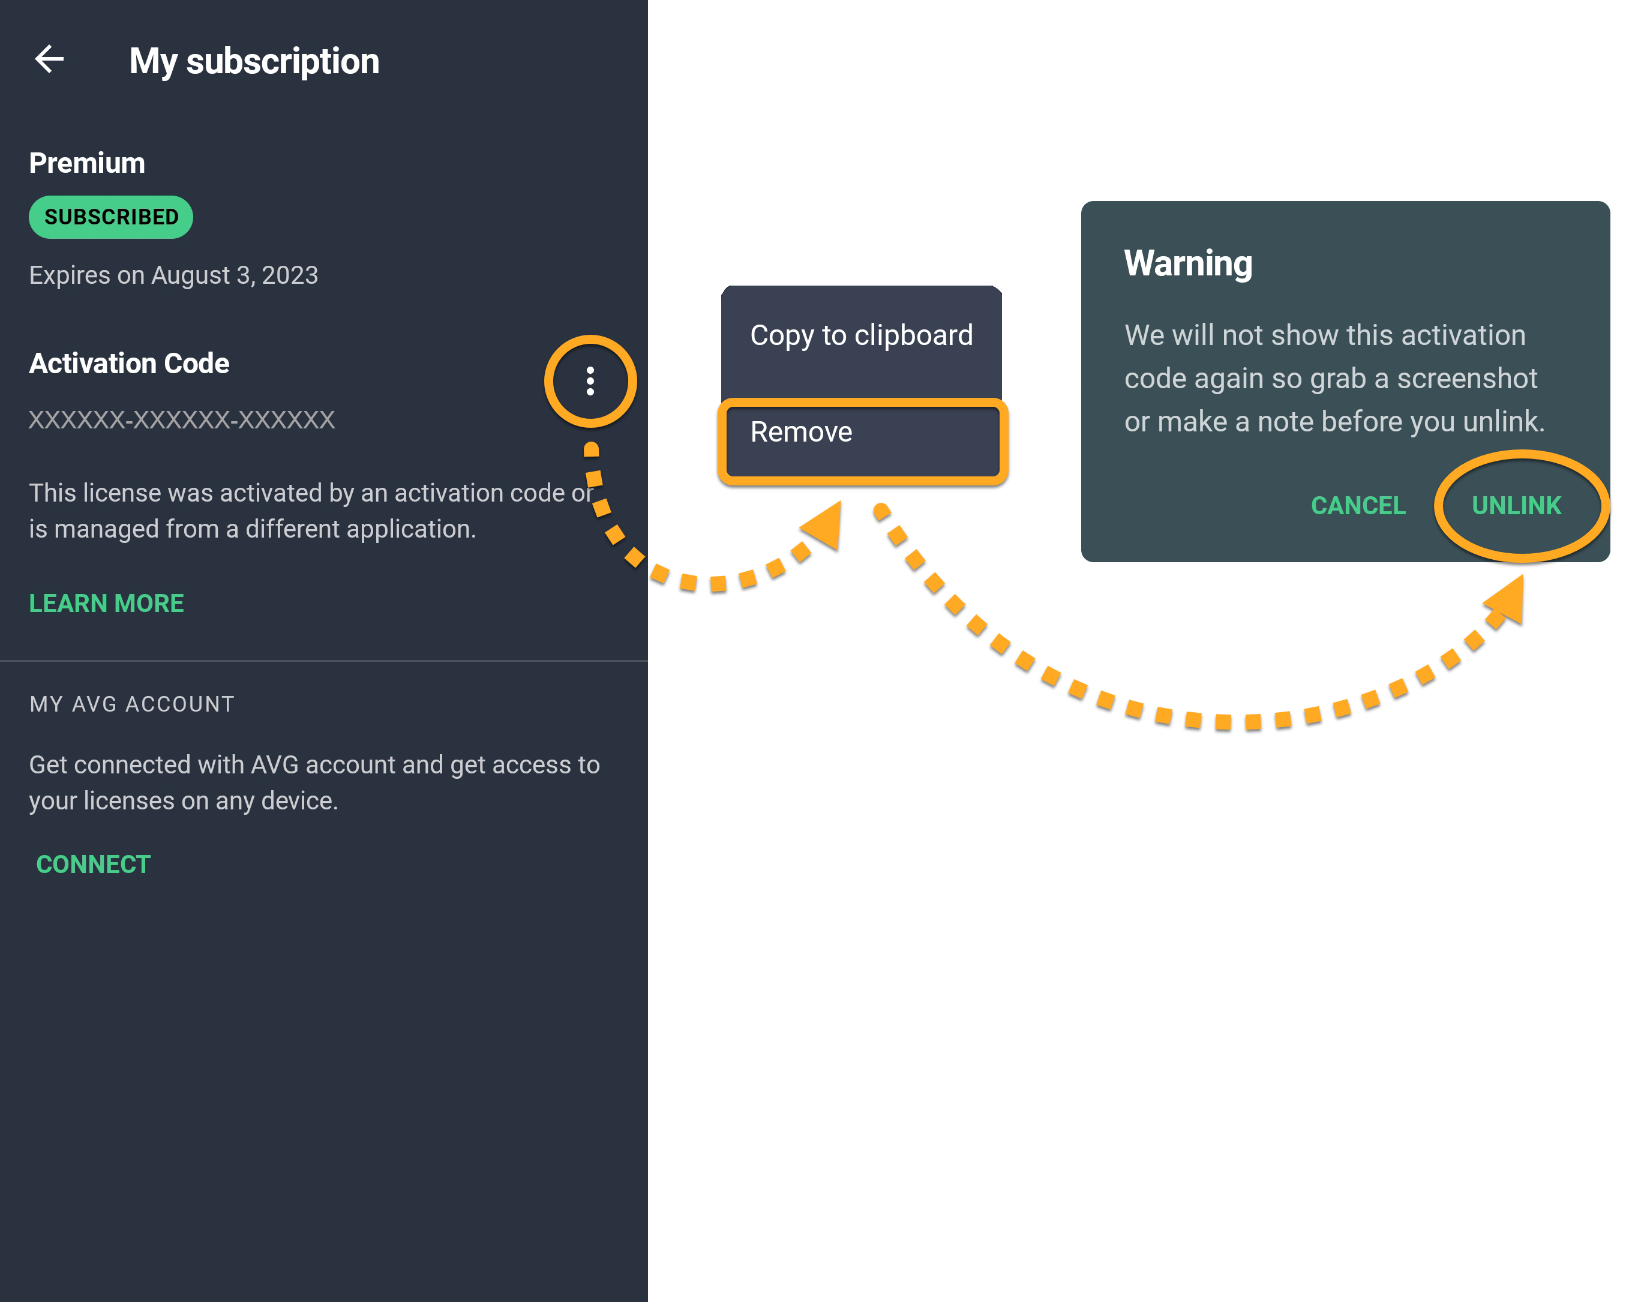Click the masked activation code text
The image size is (1632, 1302).
182,420
